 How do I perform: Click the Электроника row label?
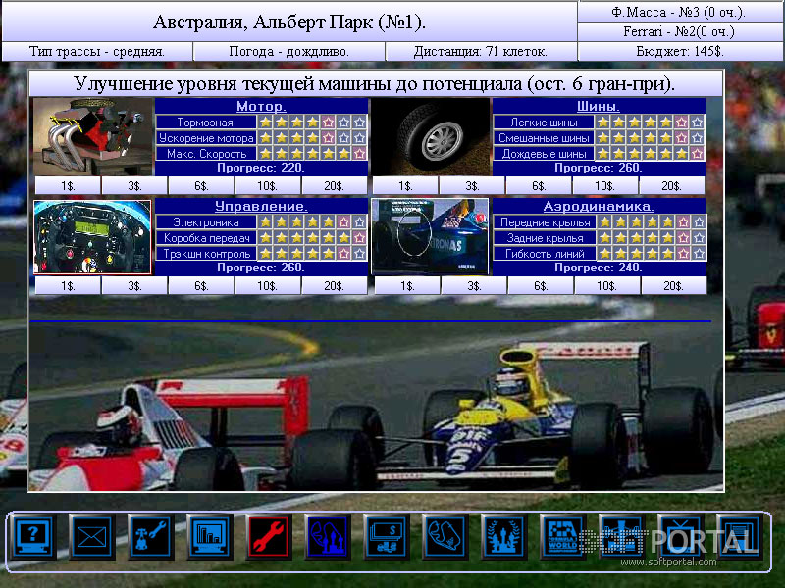206,222
